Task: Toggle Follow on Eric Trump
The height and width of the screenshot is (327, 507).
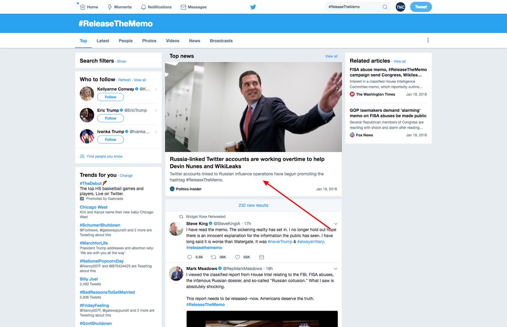Action: (110, 118)
